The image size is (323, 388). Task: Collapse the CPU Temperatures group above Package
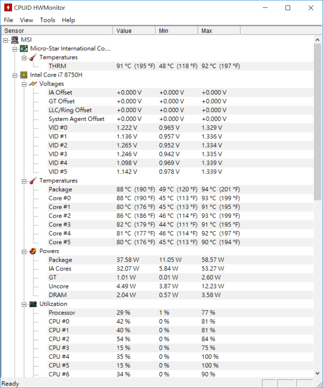[x=24, y=181]
